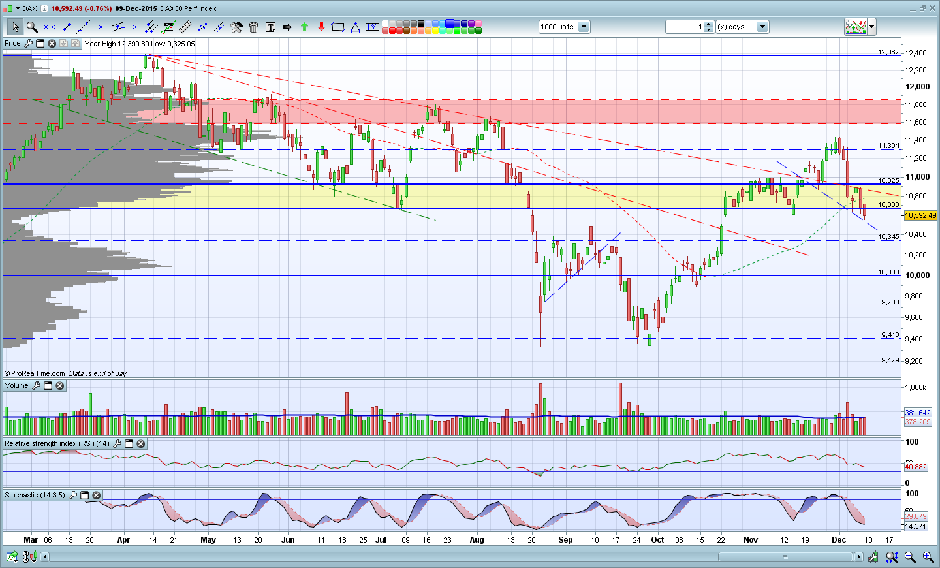
Task: Insert a black right arrow marker
Action: (x=287, y=27)
